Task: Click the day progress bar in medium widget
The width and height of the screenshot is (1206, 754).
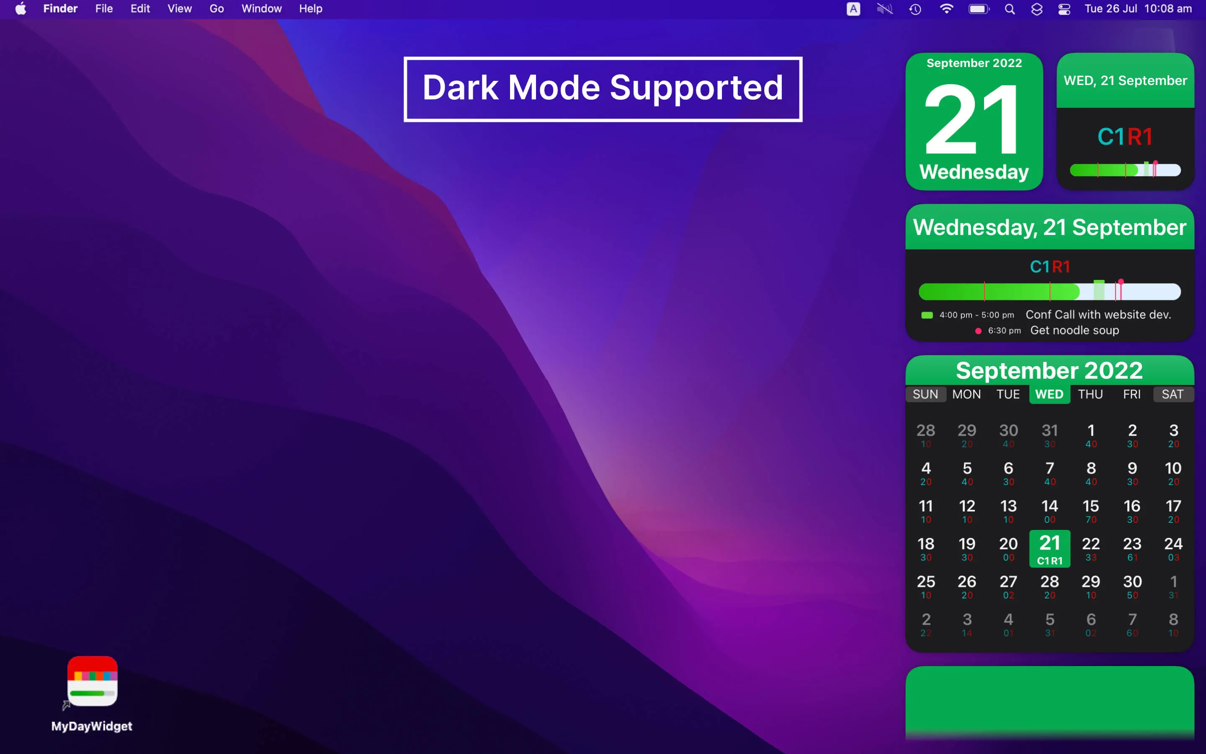Action: pos(1049,292)
